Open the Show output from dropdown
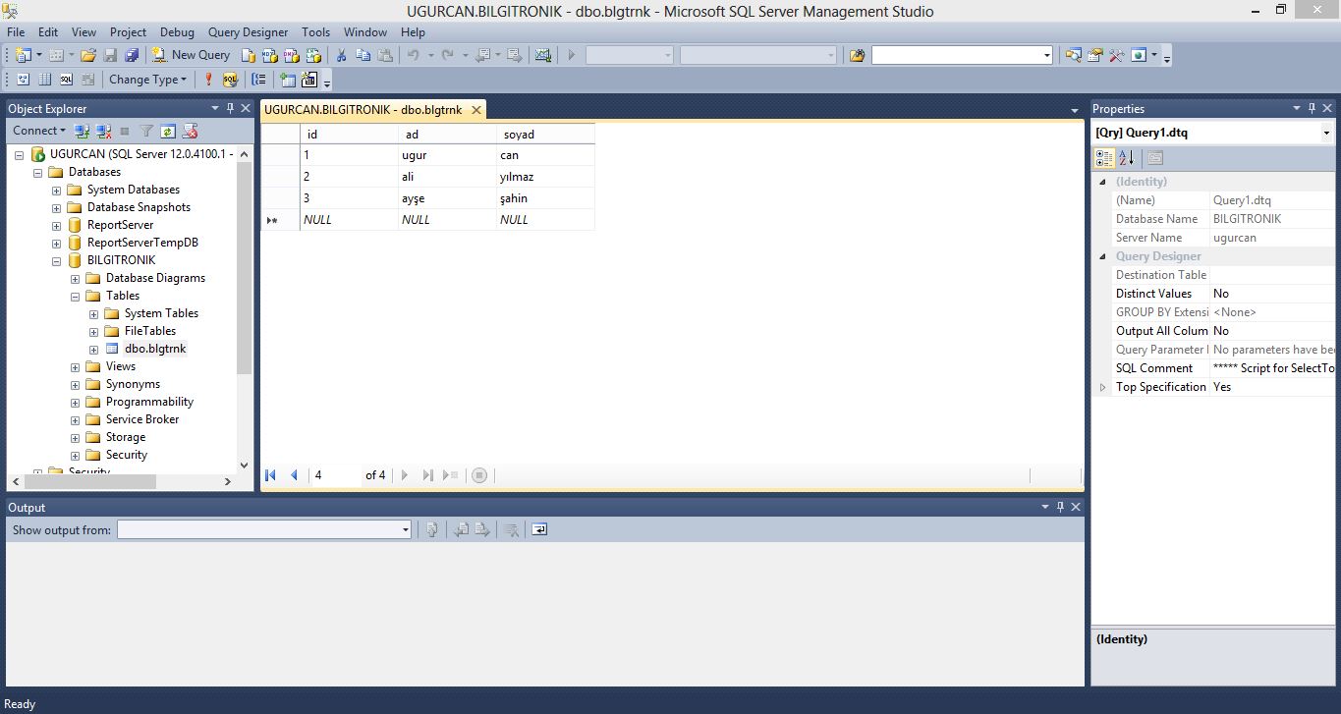Screen dimensions: 1341x714 tap(405, 530)
